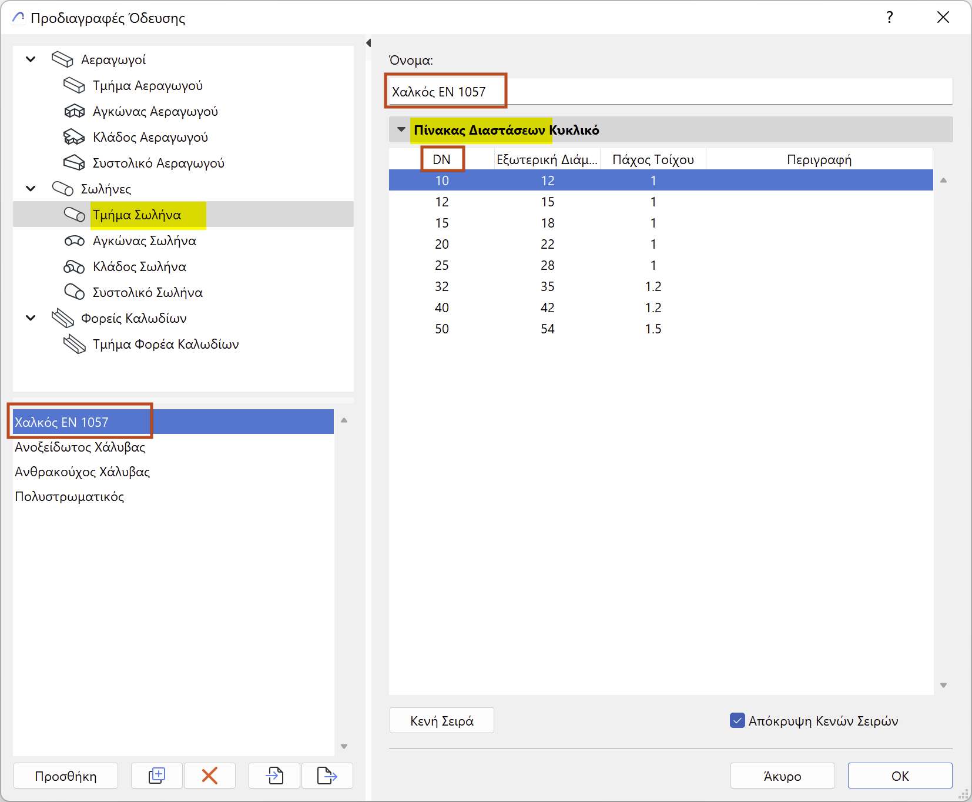Click the Τμήμα Σωλήνα pipe segment icon
Screen dimensions: 972x802
pyautogui.click(x=74, y=215)
